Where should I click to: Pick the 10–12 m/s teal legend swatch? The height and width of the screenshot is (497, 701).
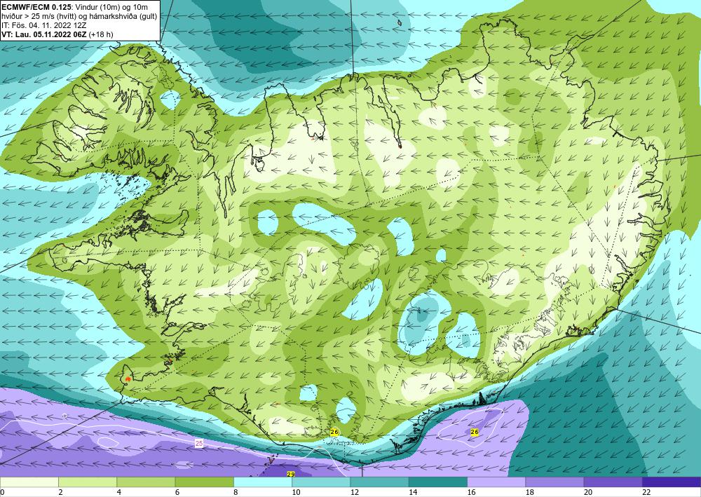pos(322,482)
